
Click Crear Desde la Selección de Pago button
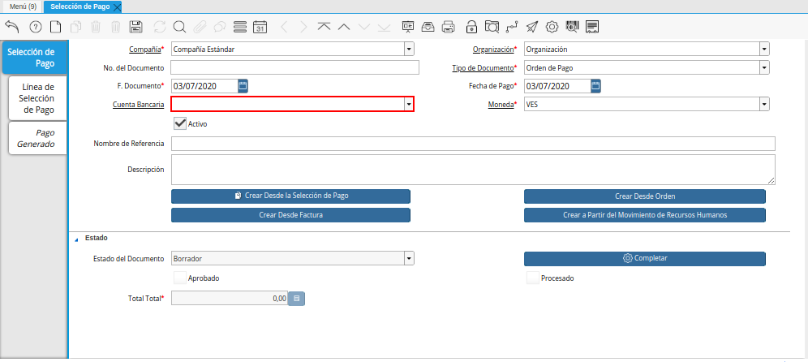[290, 196]
